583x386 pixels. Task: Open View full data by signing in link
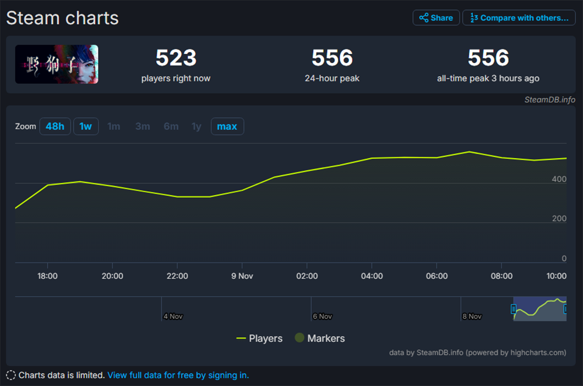[x=178, y=375]
